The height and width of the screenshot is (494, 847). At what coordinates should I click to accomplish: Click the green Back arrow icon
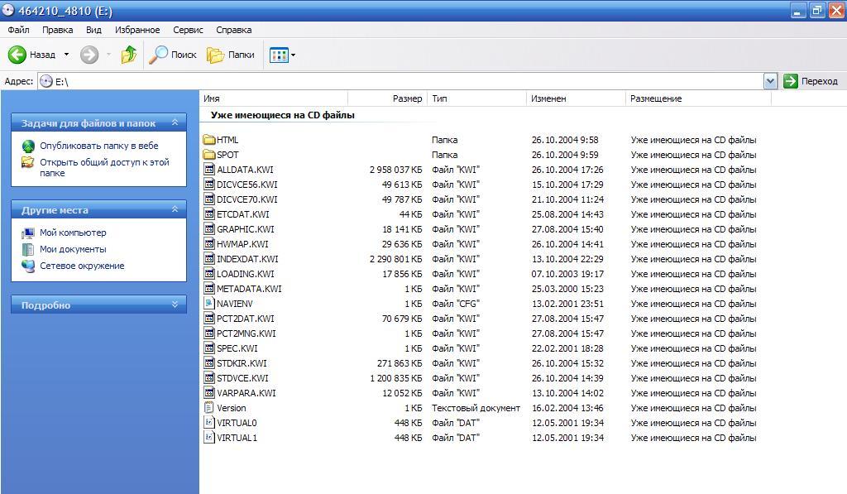pyautogui.click(x=17, y=55)
